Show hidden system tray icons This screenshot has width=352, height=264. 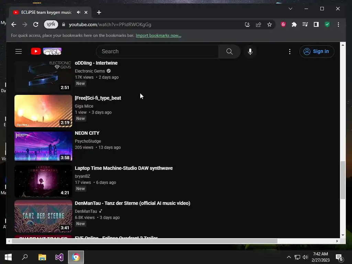coord(289,257)
